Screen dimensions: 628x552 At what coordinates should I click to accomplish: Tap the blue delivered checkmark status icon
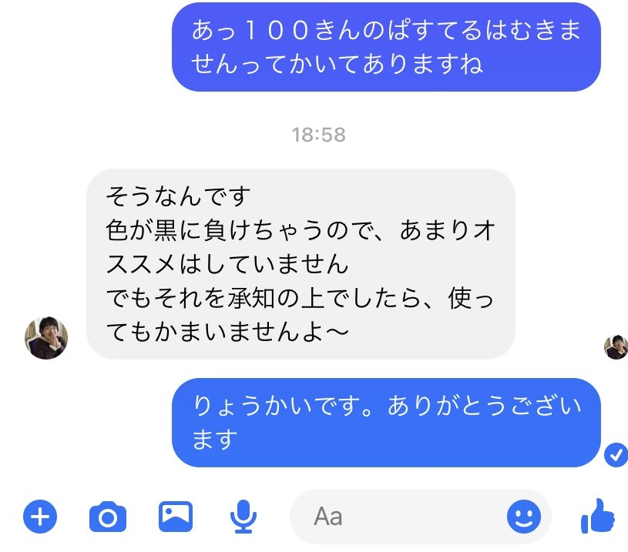(616, 455)
